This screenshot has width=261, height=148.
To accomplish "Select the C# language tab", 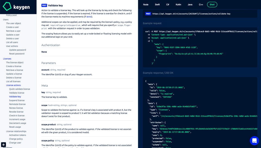I will 168,5.
